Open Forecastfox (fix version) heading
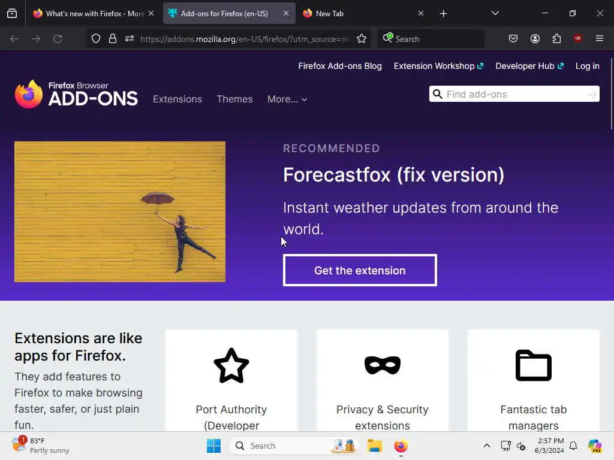 [393, 175]
